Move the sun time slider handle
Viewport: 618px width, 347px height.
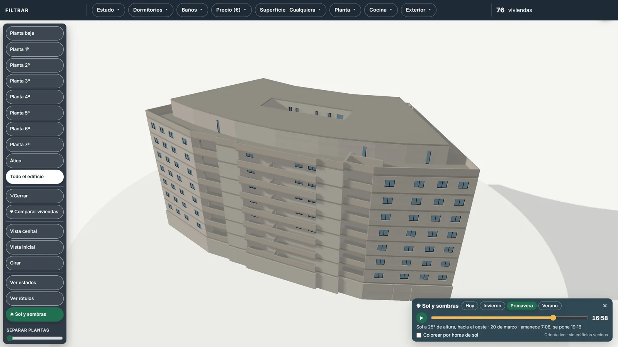tap(553, 318)
